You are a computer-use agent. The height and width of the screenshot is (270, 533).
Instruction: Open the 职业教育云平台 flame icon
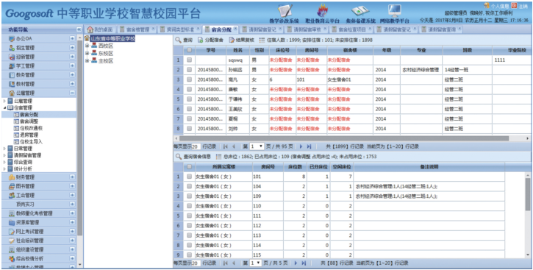click(322, 11)
